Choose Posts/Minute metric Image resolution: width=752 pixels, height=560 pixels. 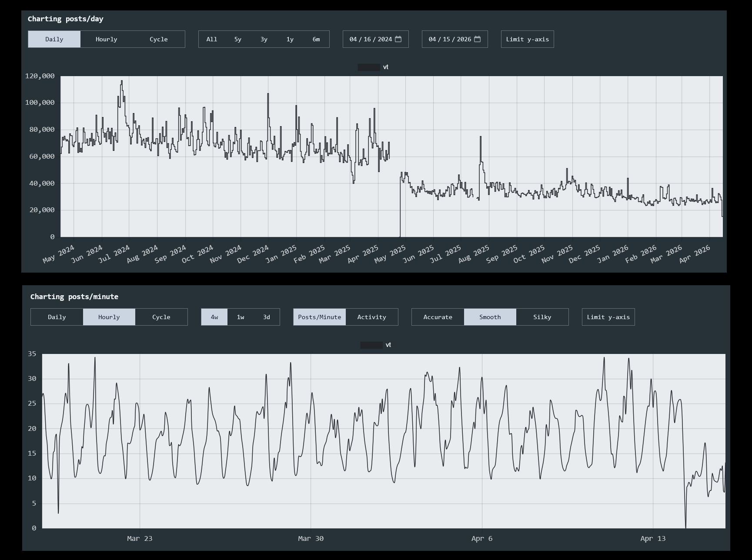(x=320, y=317)
